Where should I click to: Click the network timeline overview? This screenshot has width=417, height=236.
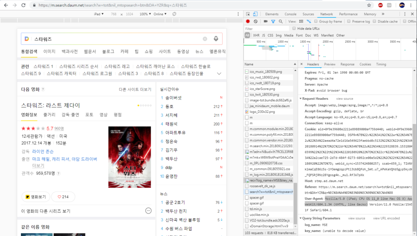coord(330,50)
